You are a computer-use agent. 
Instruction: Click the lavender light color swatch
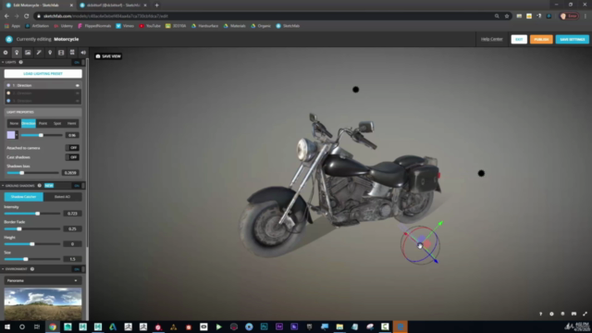[x=11, y=135]
